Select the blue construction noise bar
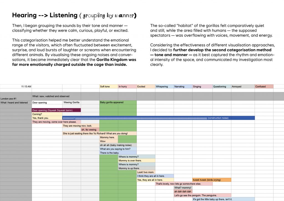The height and width of the screenshot is (201, 284). click(x=158, y=118)
